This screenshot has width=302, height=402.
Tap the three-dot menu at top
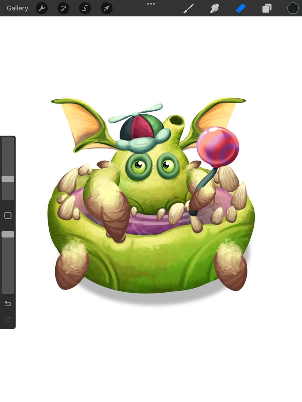[151, 4]
